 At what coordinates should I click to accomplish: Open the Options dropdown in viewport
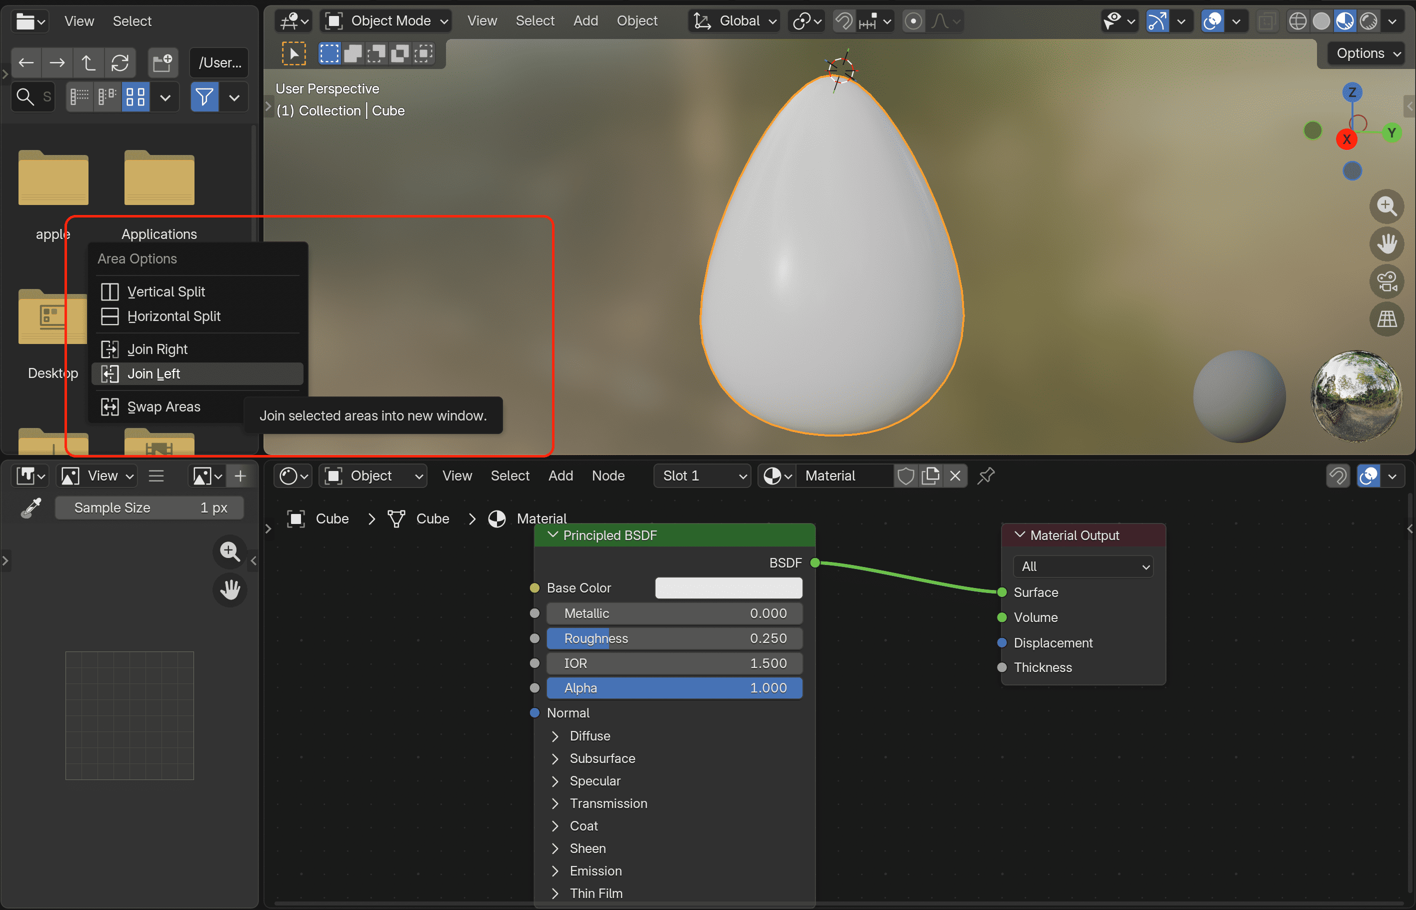point(1368,53)
